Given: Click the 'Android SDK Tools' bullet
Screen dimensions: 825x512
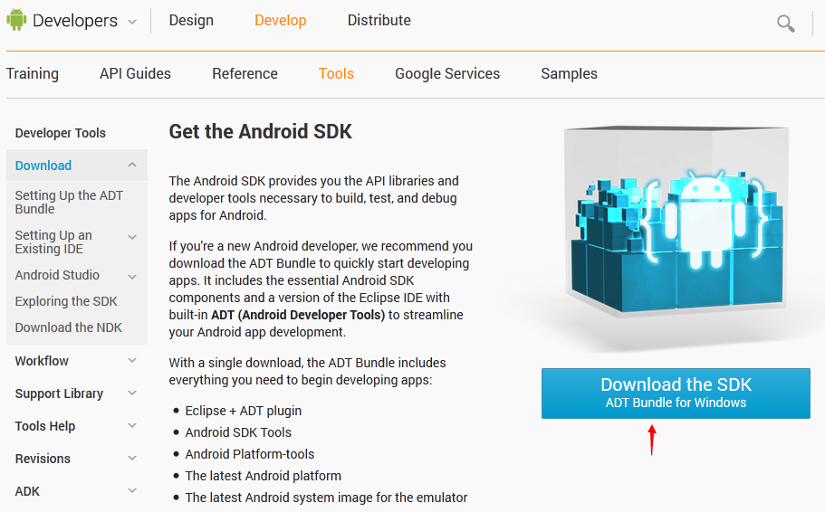Looking at the screenshot, I should 238,432.
